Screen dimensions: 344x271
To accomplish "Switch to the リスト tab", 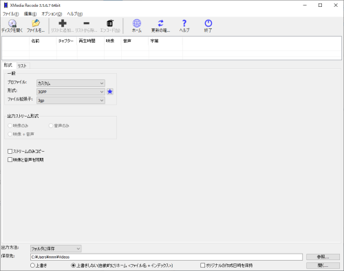I will click(x=22, y=66).
